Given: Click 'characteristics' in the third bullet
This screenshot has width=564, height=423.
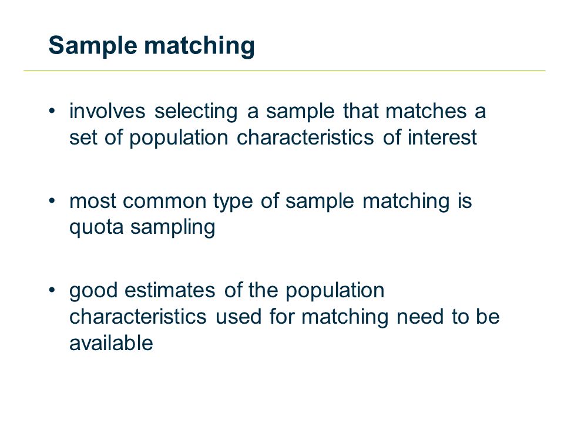Looking at the screenshot, I should pos(137,317).
